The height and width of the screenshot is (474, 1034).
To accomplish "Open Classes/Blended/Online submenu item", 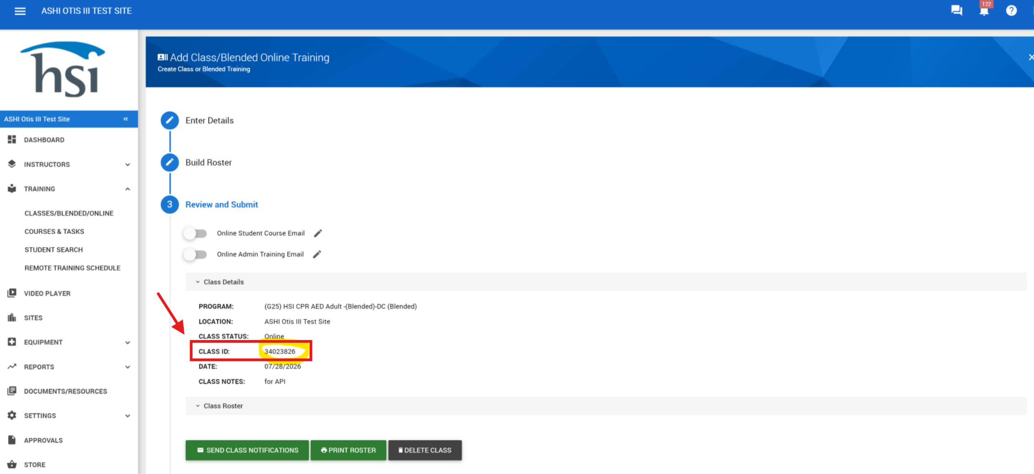I will point(69,213).
